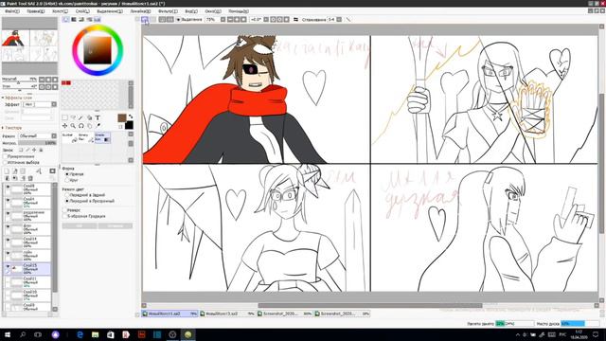Select the Слой14 layer row
Viewport: 606px width, 341px height.
[28, 242]
